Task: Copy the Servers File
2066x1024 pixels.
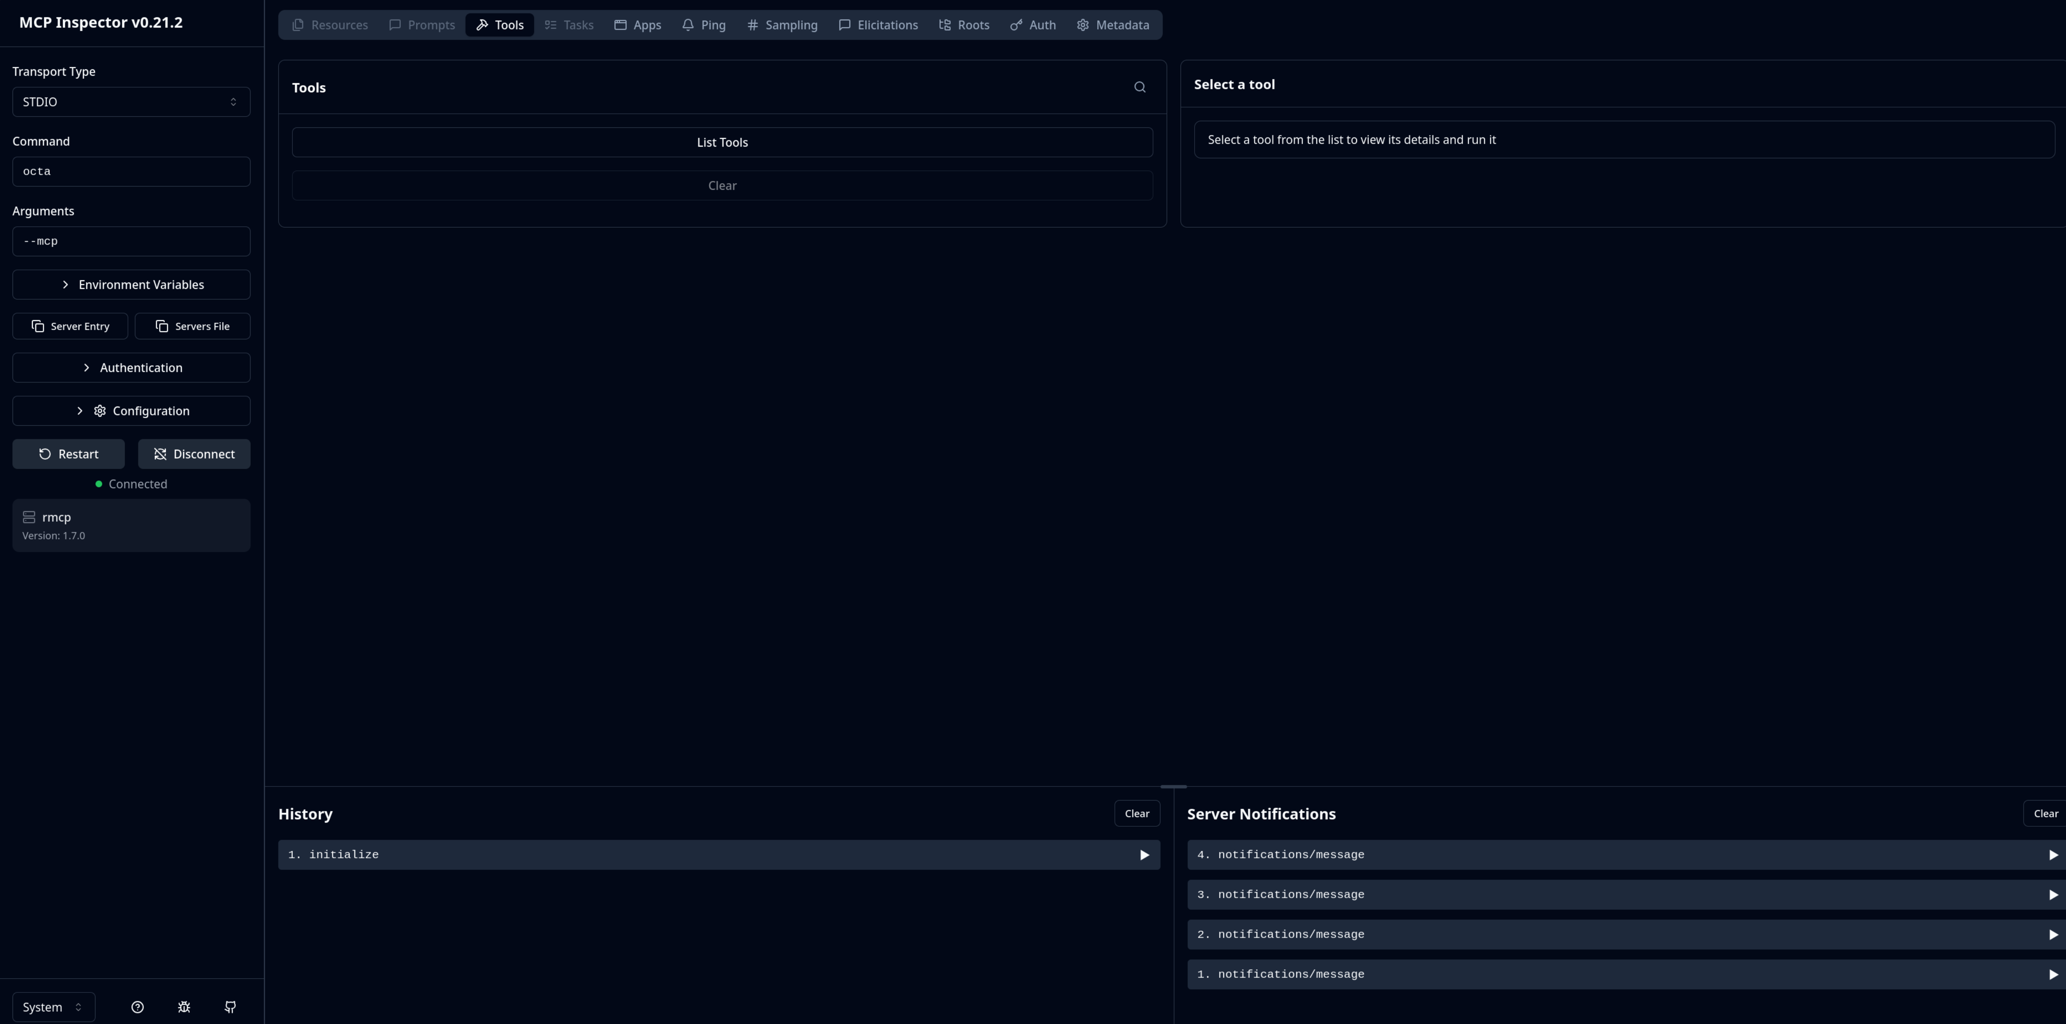Action: pyautogui.click(x=192, y=326)
